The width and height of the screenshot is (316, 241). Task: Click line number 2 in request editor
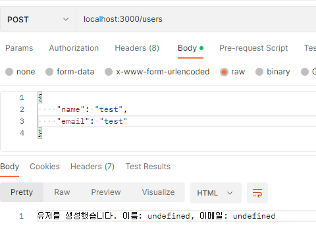click(22, 109)
